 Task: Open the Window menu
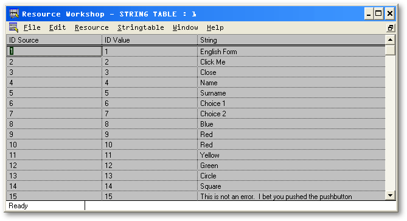(x=186, y=27)
